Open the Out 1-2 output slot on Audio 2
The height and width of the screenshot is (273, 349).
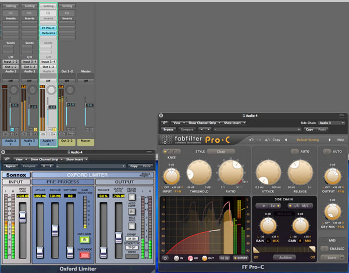10,67
